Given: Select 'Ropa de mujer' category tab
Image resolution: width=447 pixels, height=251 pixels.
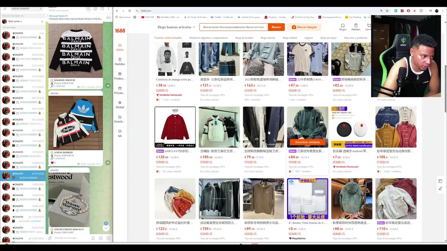Looking at the screenshot, I should click(x=329, y=38).
